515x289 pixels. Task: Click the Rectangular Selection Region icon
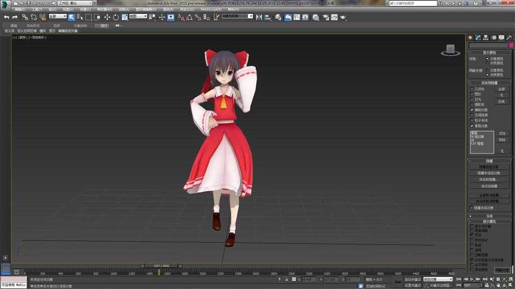(89, 17)
